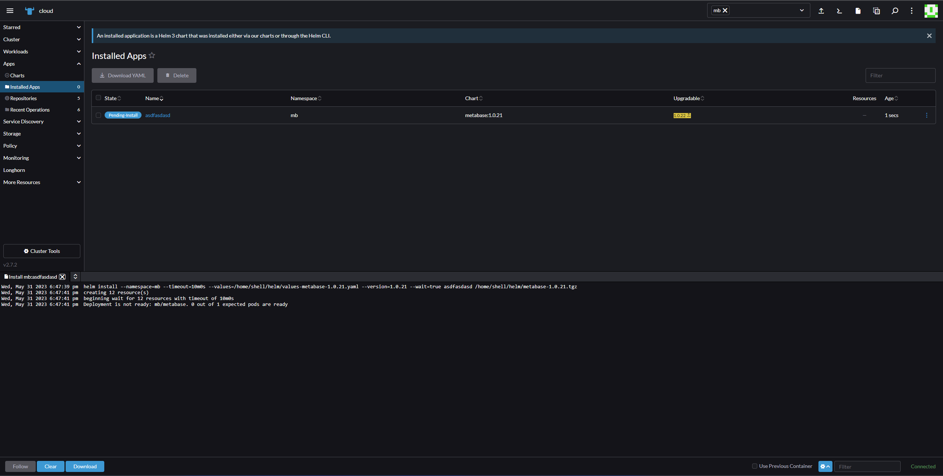
Task: Enable Use Previous Container checkbox
Action: [x=754, y=466]
